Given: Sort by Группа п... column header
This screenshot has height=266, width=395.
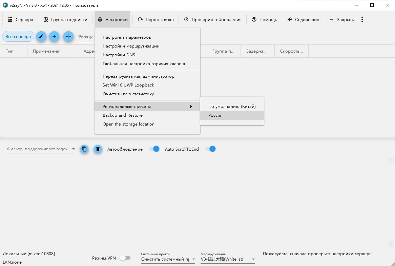Looking at the screenshot, I should click(x=224, y=51).
